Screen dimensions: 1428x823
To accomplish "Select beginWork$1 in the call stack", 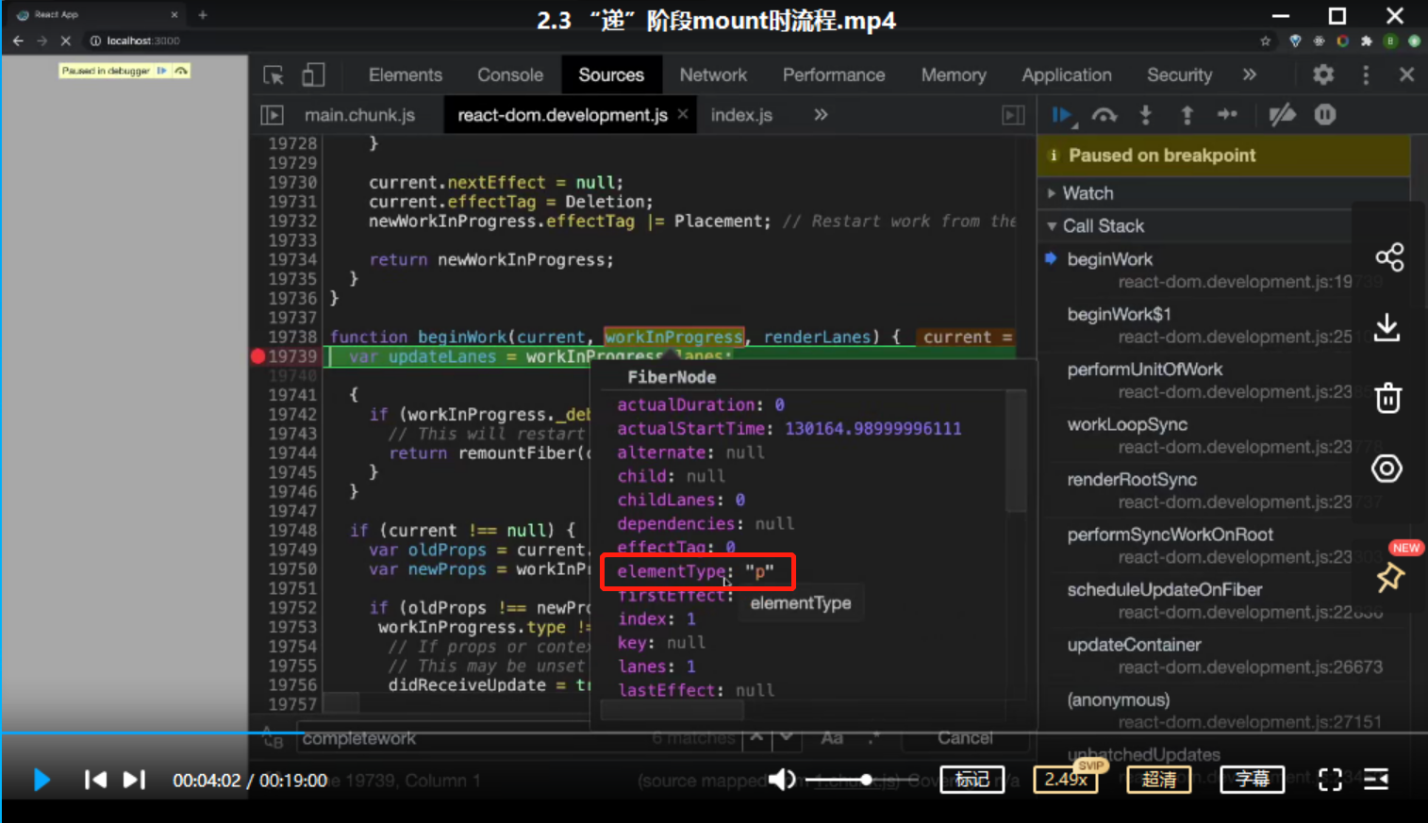I will coord(1119,315).
